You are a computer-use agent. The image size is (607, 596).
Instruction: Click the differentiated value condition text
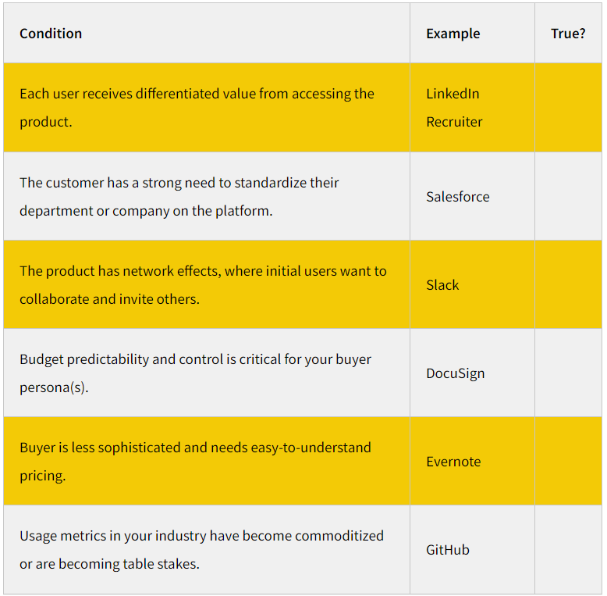point(197,95)
